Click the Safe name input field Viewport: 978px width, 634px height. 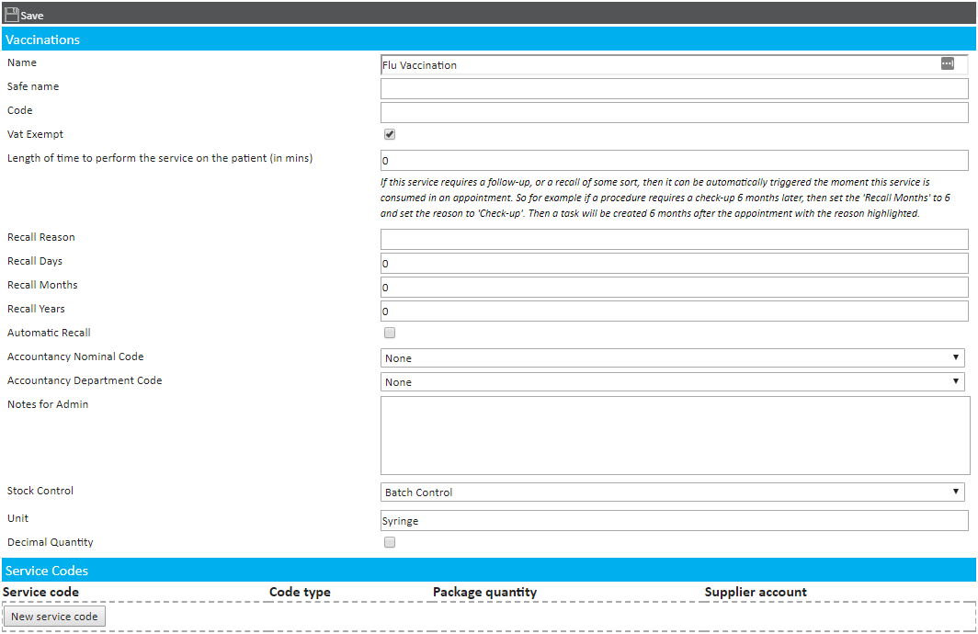[674, 88]
